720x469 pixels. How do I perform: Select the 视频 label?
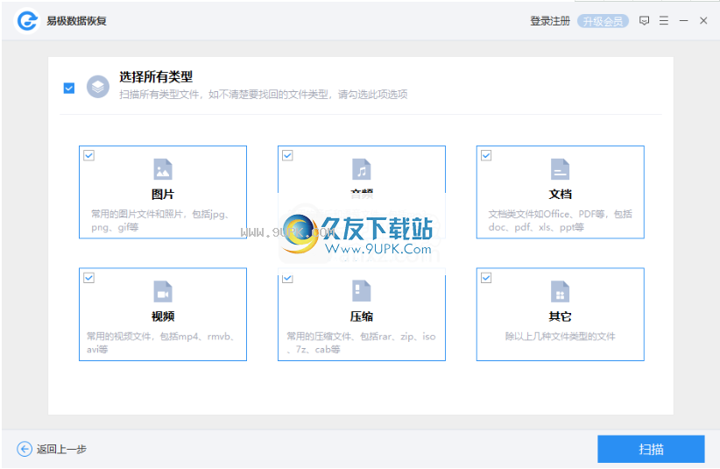coord(163,316)
